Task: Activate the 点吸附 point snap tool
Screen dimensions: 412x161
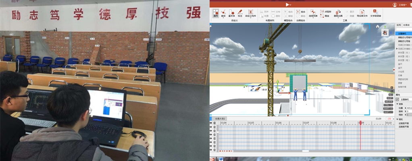Action: pyautogui.click(x=326, y=12)
